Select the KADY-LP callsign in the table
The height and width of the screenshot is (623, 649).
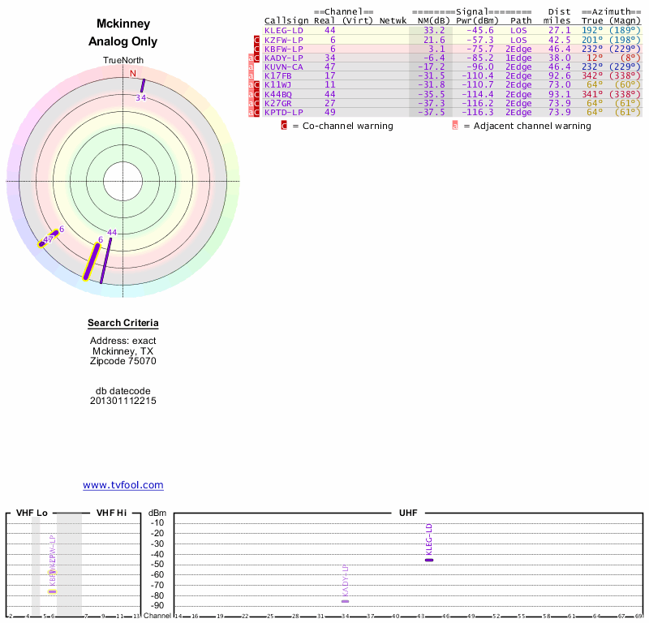coord(283,58)
